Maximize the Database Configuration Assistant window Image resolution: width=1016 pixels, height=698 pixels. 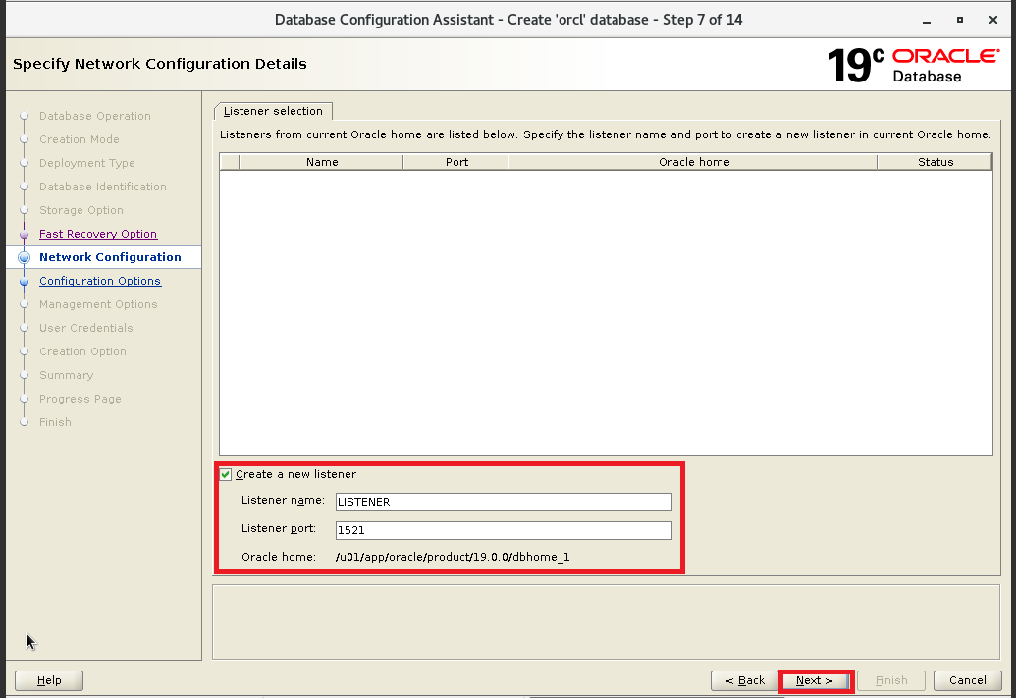pos(960,20)
